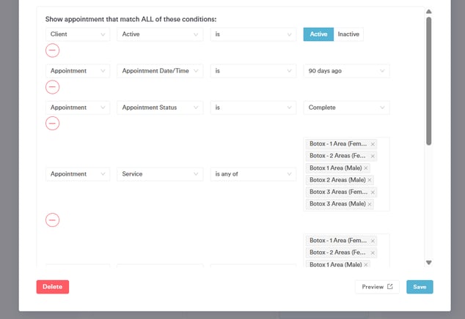
Task: Remove the Client Active condition row
Action: (x=53, y=50)
